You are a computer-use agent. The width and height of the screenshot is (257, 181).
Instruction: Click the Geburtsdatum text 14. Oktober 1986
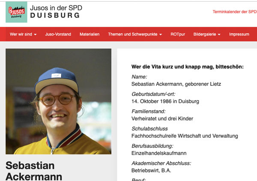click(152, 101)
